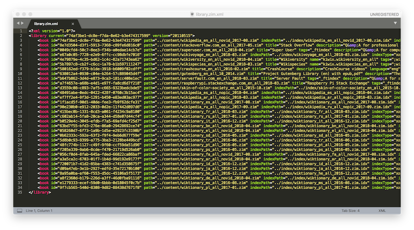Screen dimensions: 414x230
Task: Click line number 17 in gutter
Action: [x=20, y=107]
